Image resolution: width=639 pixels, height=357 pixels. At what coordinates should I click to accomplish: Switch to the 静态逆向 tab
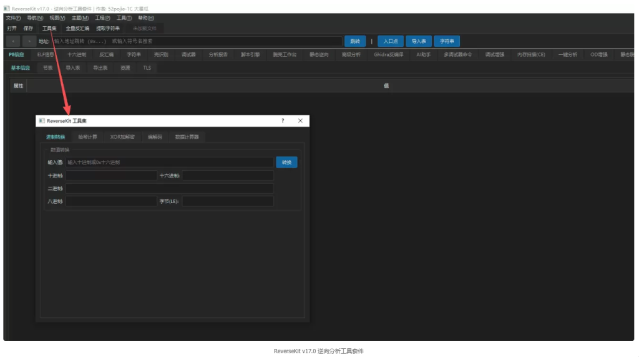pyautogui.click(x=319, y=55)
